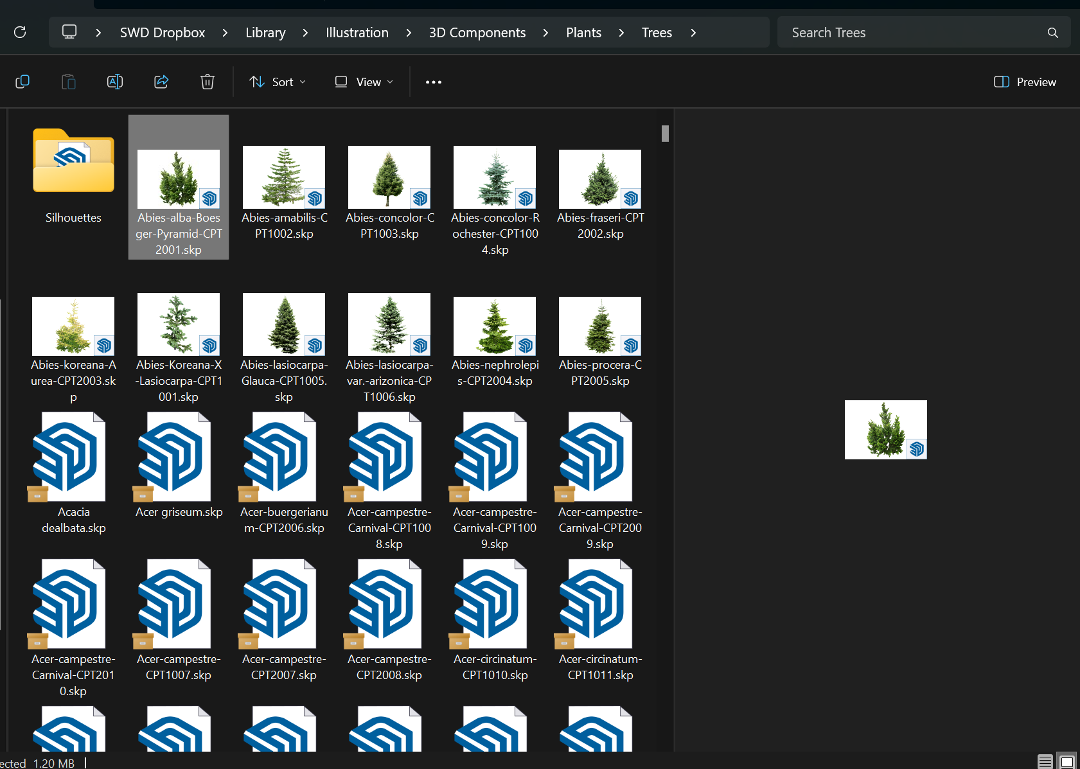This screenshot has height=769, width=1080.
Task: Go to Plants in the breadcrumb
Action: 583,32
